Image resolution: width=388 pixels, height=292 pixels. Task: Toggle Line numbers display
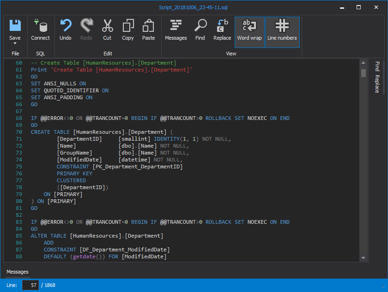(282, 31)
